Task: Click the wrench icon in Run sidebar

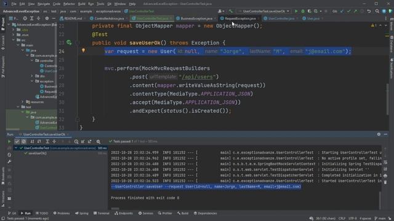Action: [x=9, y=161]
